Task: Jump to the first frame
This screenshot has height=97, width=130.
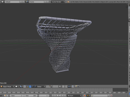Action: 53,95
